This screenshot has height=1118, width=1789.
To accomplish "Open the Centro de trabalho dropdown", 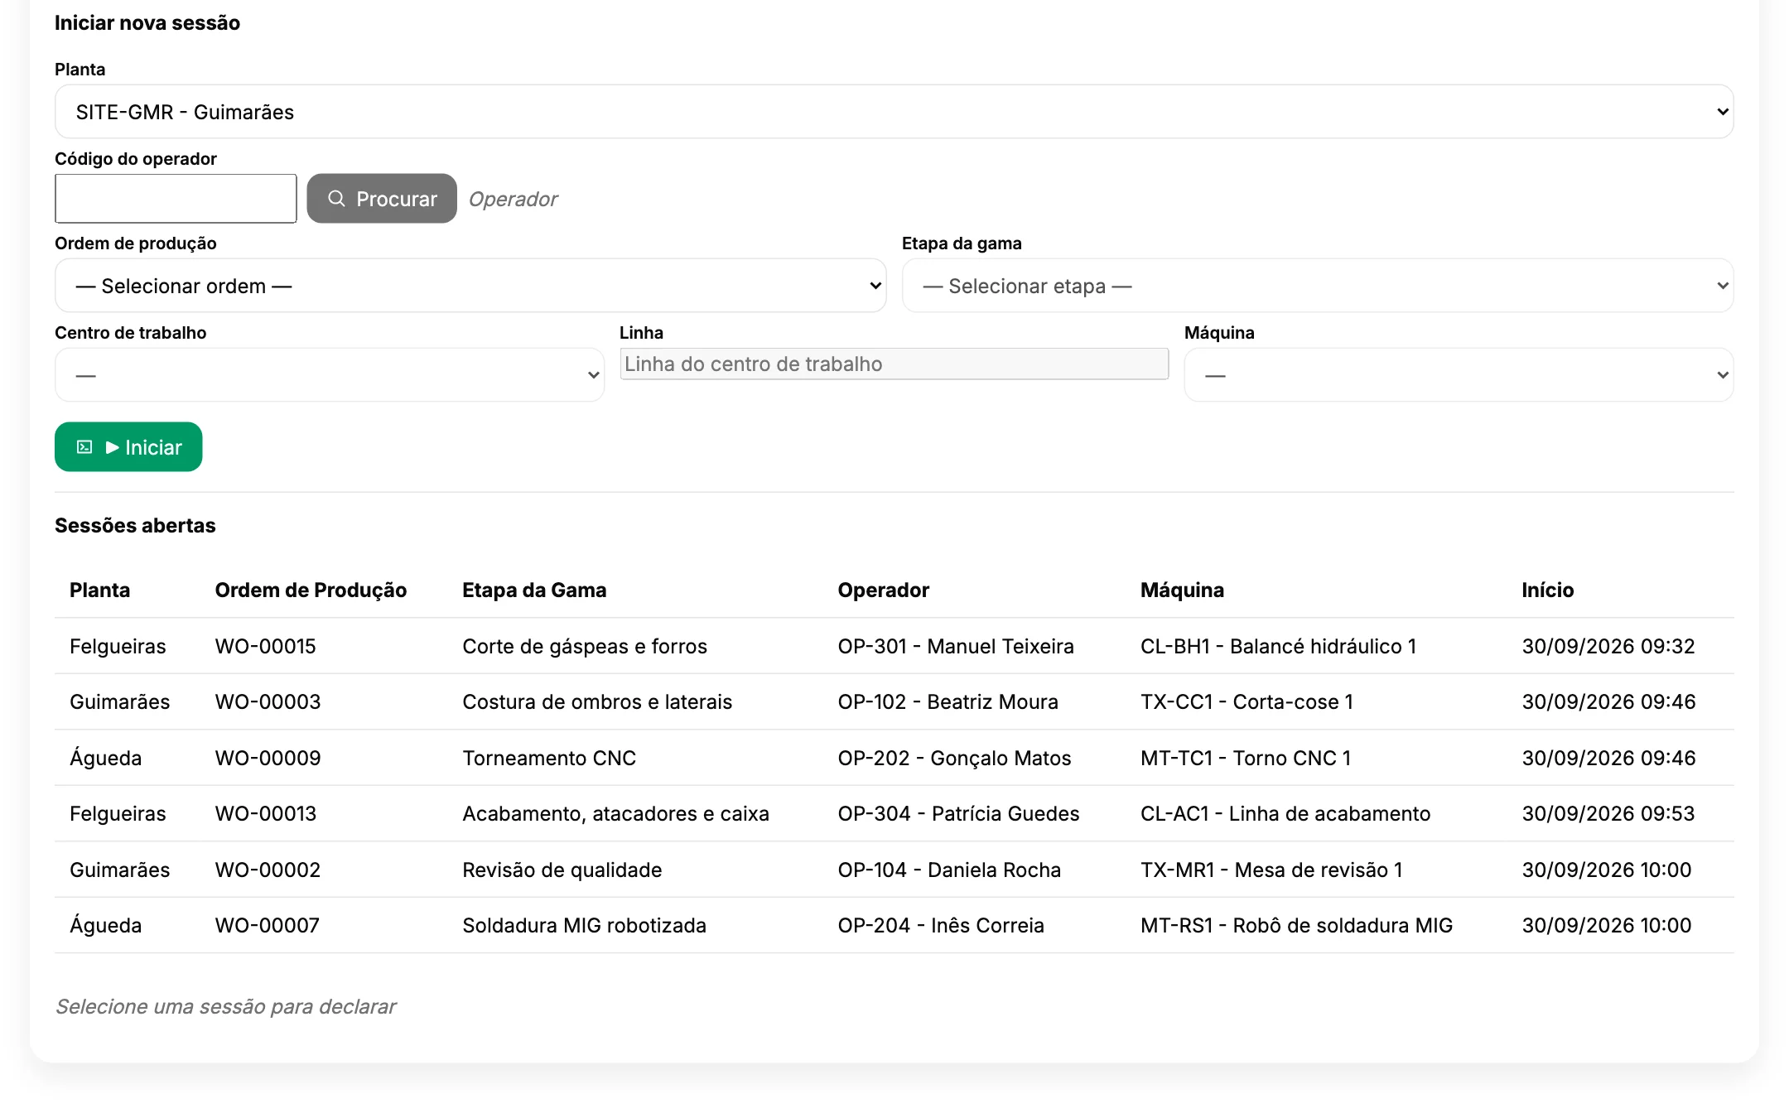I will 330,375.
